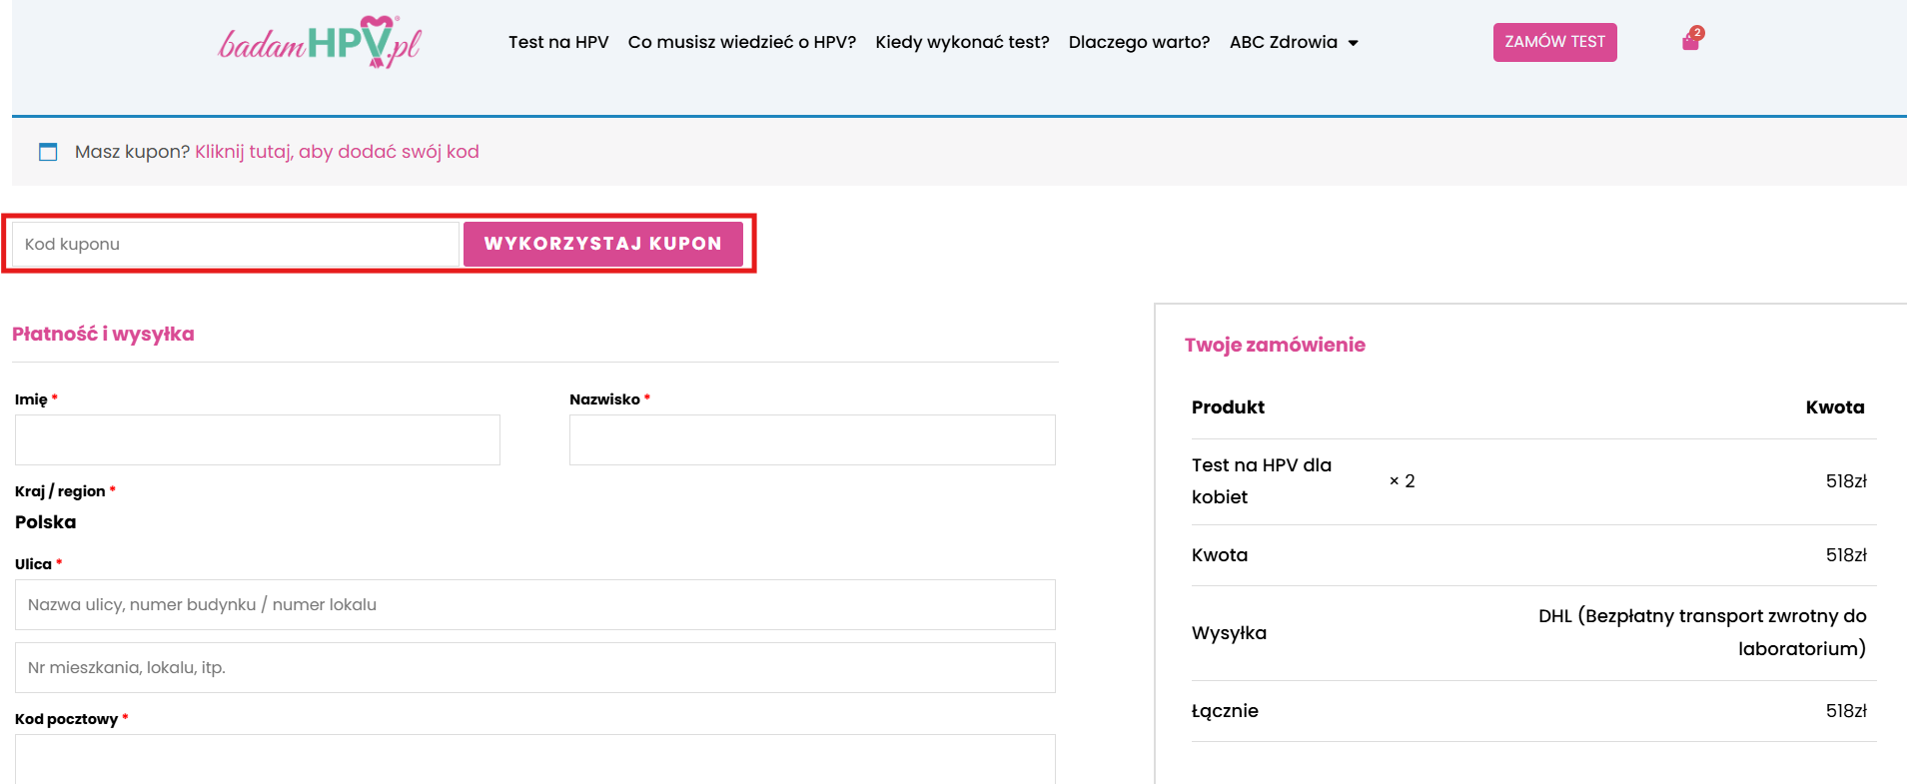Click 'Test na HPV dla kobiet' product row

point(1261,480)
